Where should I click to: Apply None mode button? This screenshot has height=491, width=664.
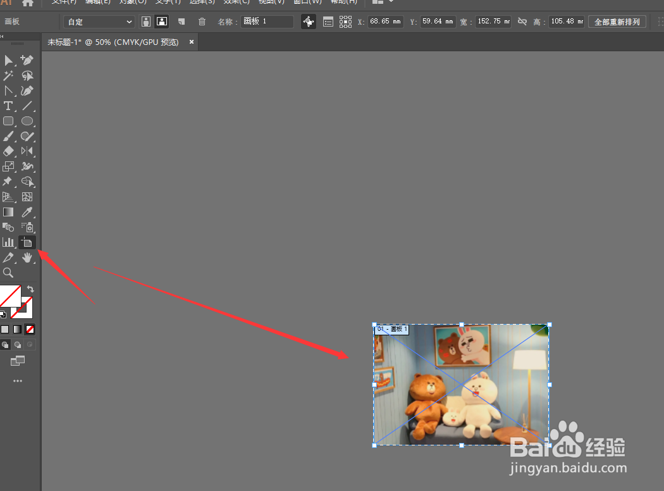[30, 329]
